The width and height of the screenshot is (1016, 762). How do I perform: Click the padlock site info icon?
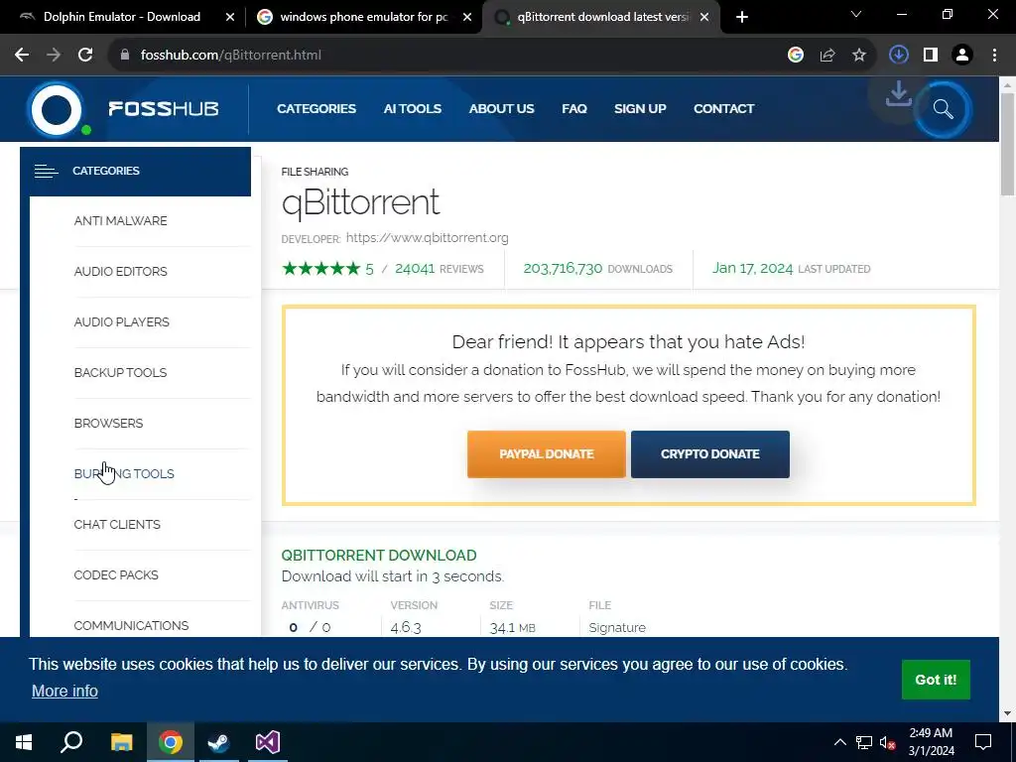coord(125,56)
